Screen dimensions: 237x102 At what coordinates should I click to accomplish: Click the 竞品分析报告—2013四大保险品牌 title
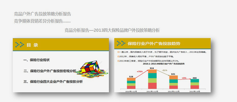pos(112,30)
